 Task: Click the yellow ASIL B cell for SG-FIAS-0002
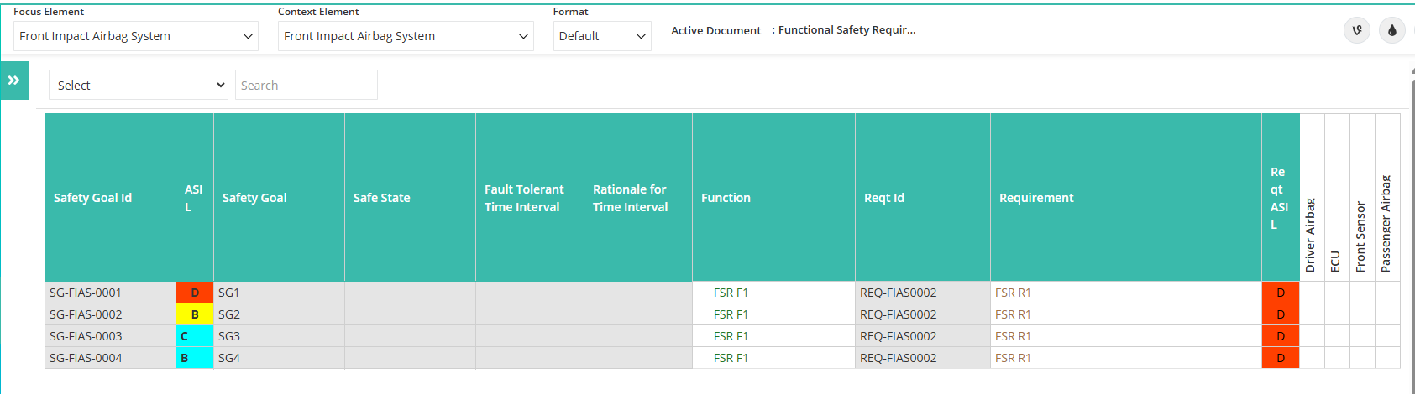(x=195, y=314)
